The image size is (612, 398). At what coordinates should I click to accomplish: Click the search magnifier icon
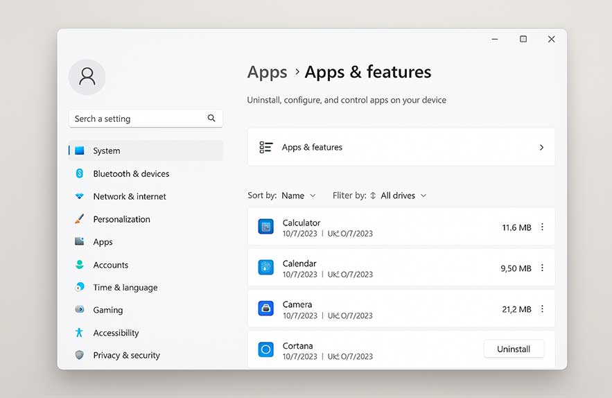pos(211,118)
